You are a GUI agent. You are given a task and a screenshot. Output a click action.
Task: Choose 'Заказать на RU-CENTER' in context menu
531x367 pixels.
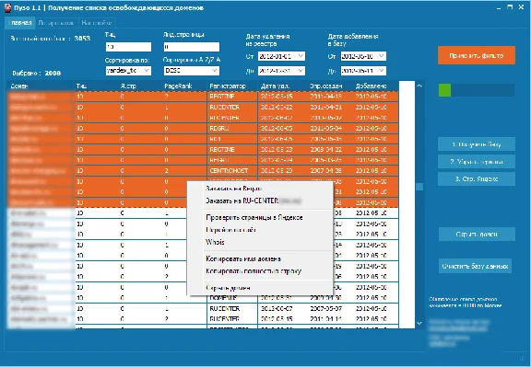click(x=242, y=201)
